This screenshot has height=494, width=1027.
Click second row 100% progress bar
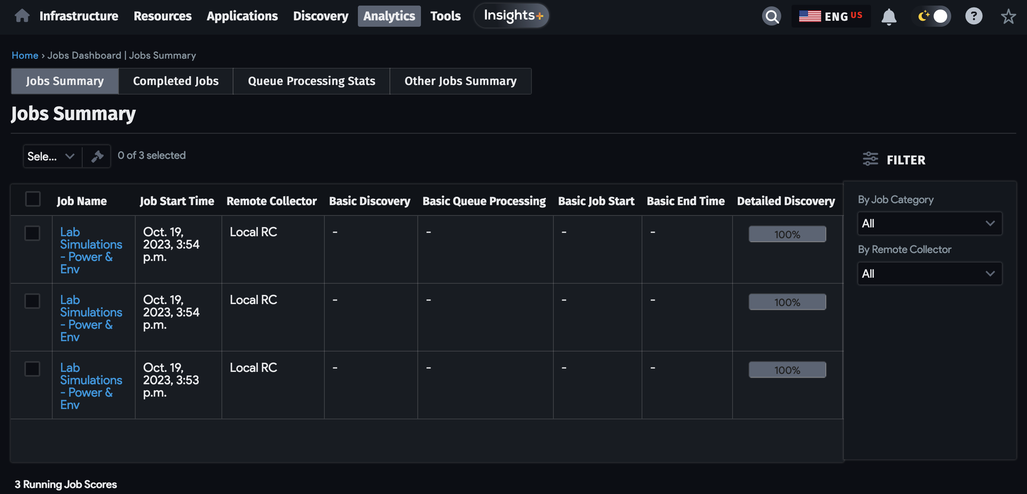[x=787, y=302]
